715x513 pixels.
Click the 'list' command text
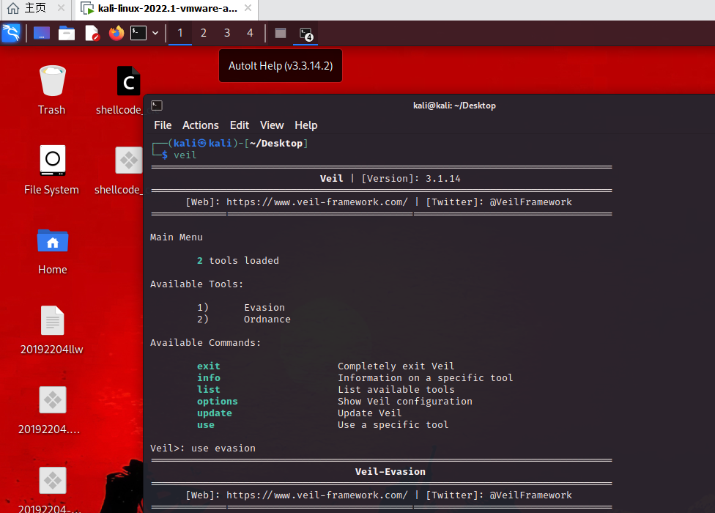tap(208, 389)
